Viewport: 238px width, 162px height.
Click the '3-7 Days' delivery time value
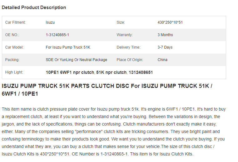coord(165,47)
